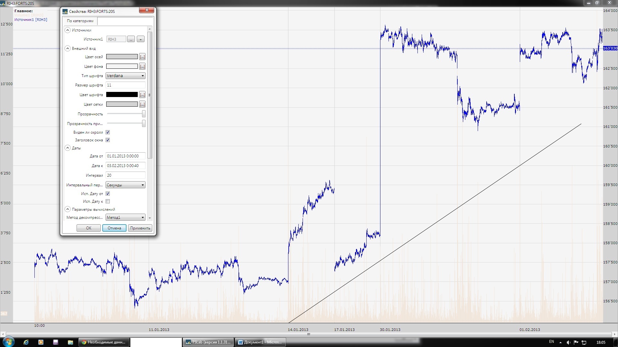
Task: Open color picker for Цвет осей
Action: [142, 57]
